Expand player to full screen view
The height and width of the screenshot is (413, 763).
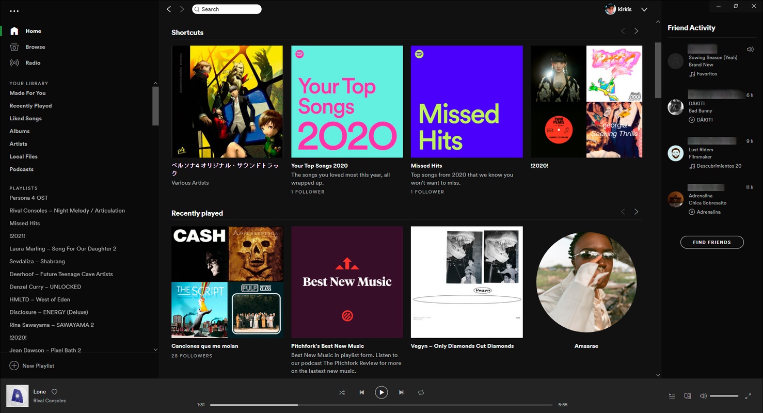pyautogui.click(x=748, y=396)
